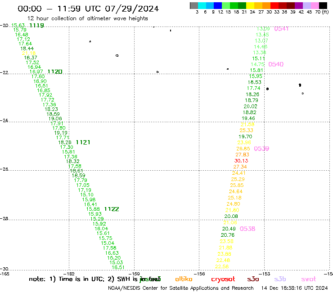Click the pink 0541 time marker

(281, 29)
